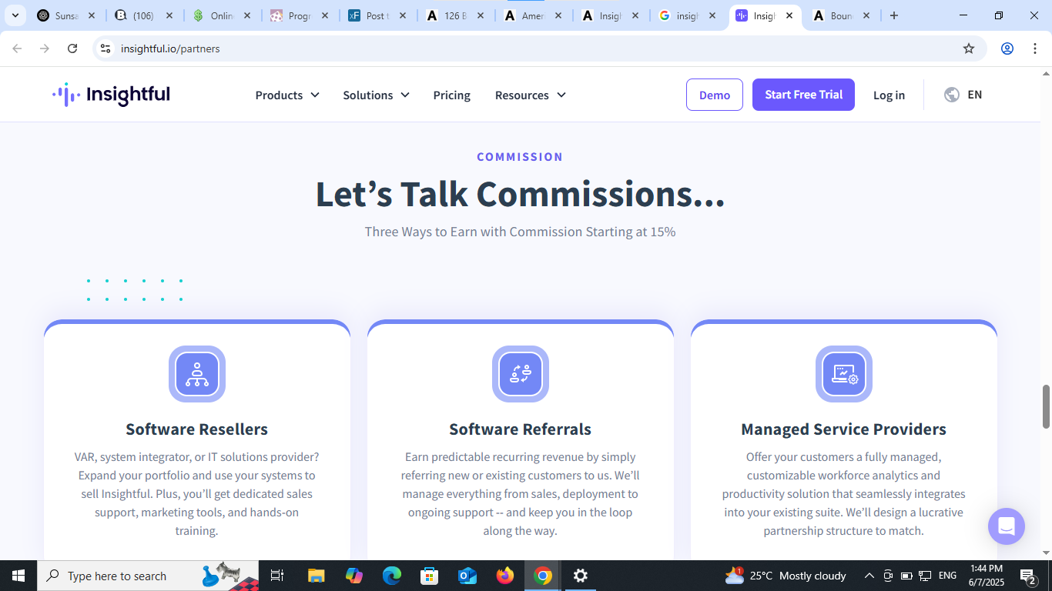Show hidden system tray icons

click(869, 576)
